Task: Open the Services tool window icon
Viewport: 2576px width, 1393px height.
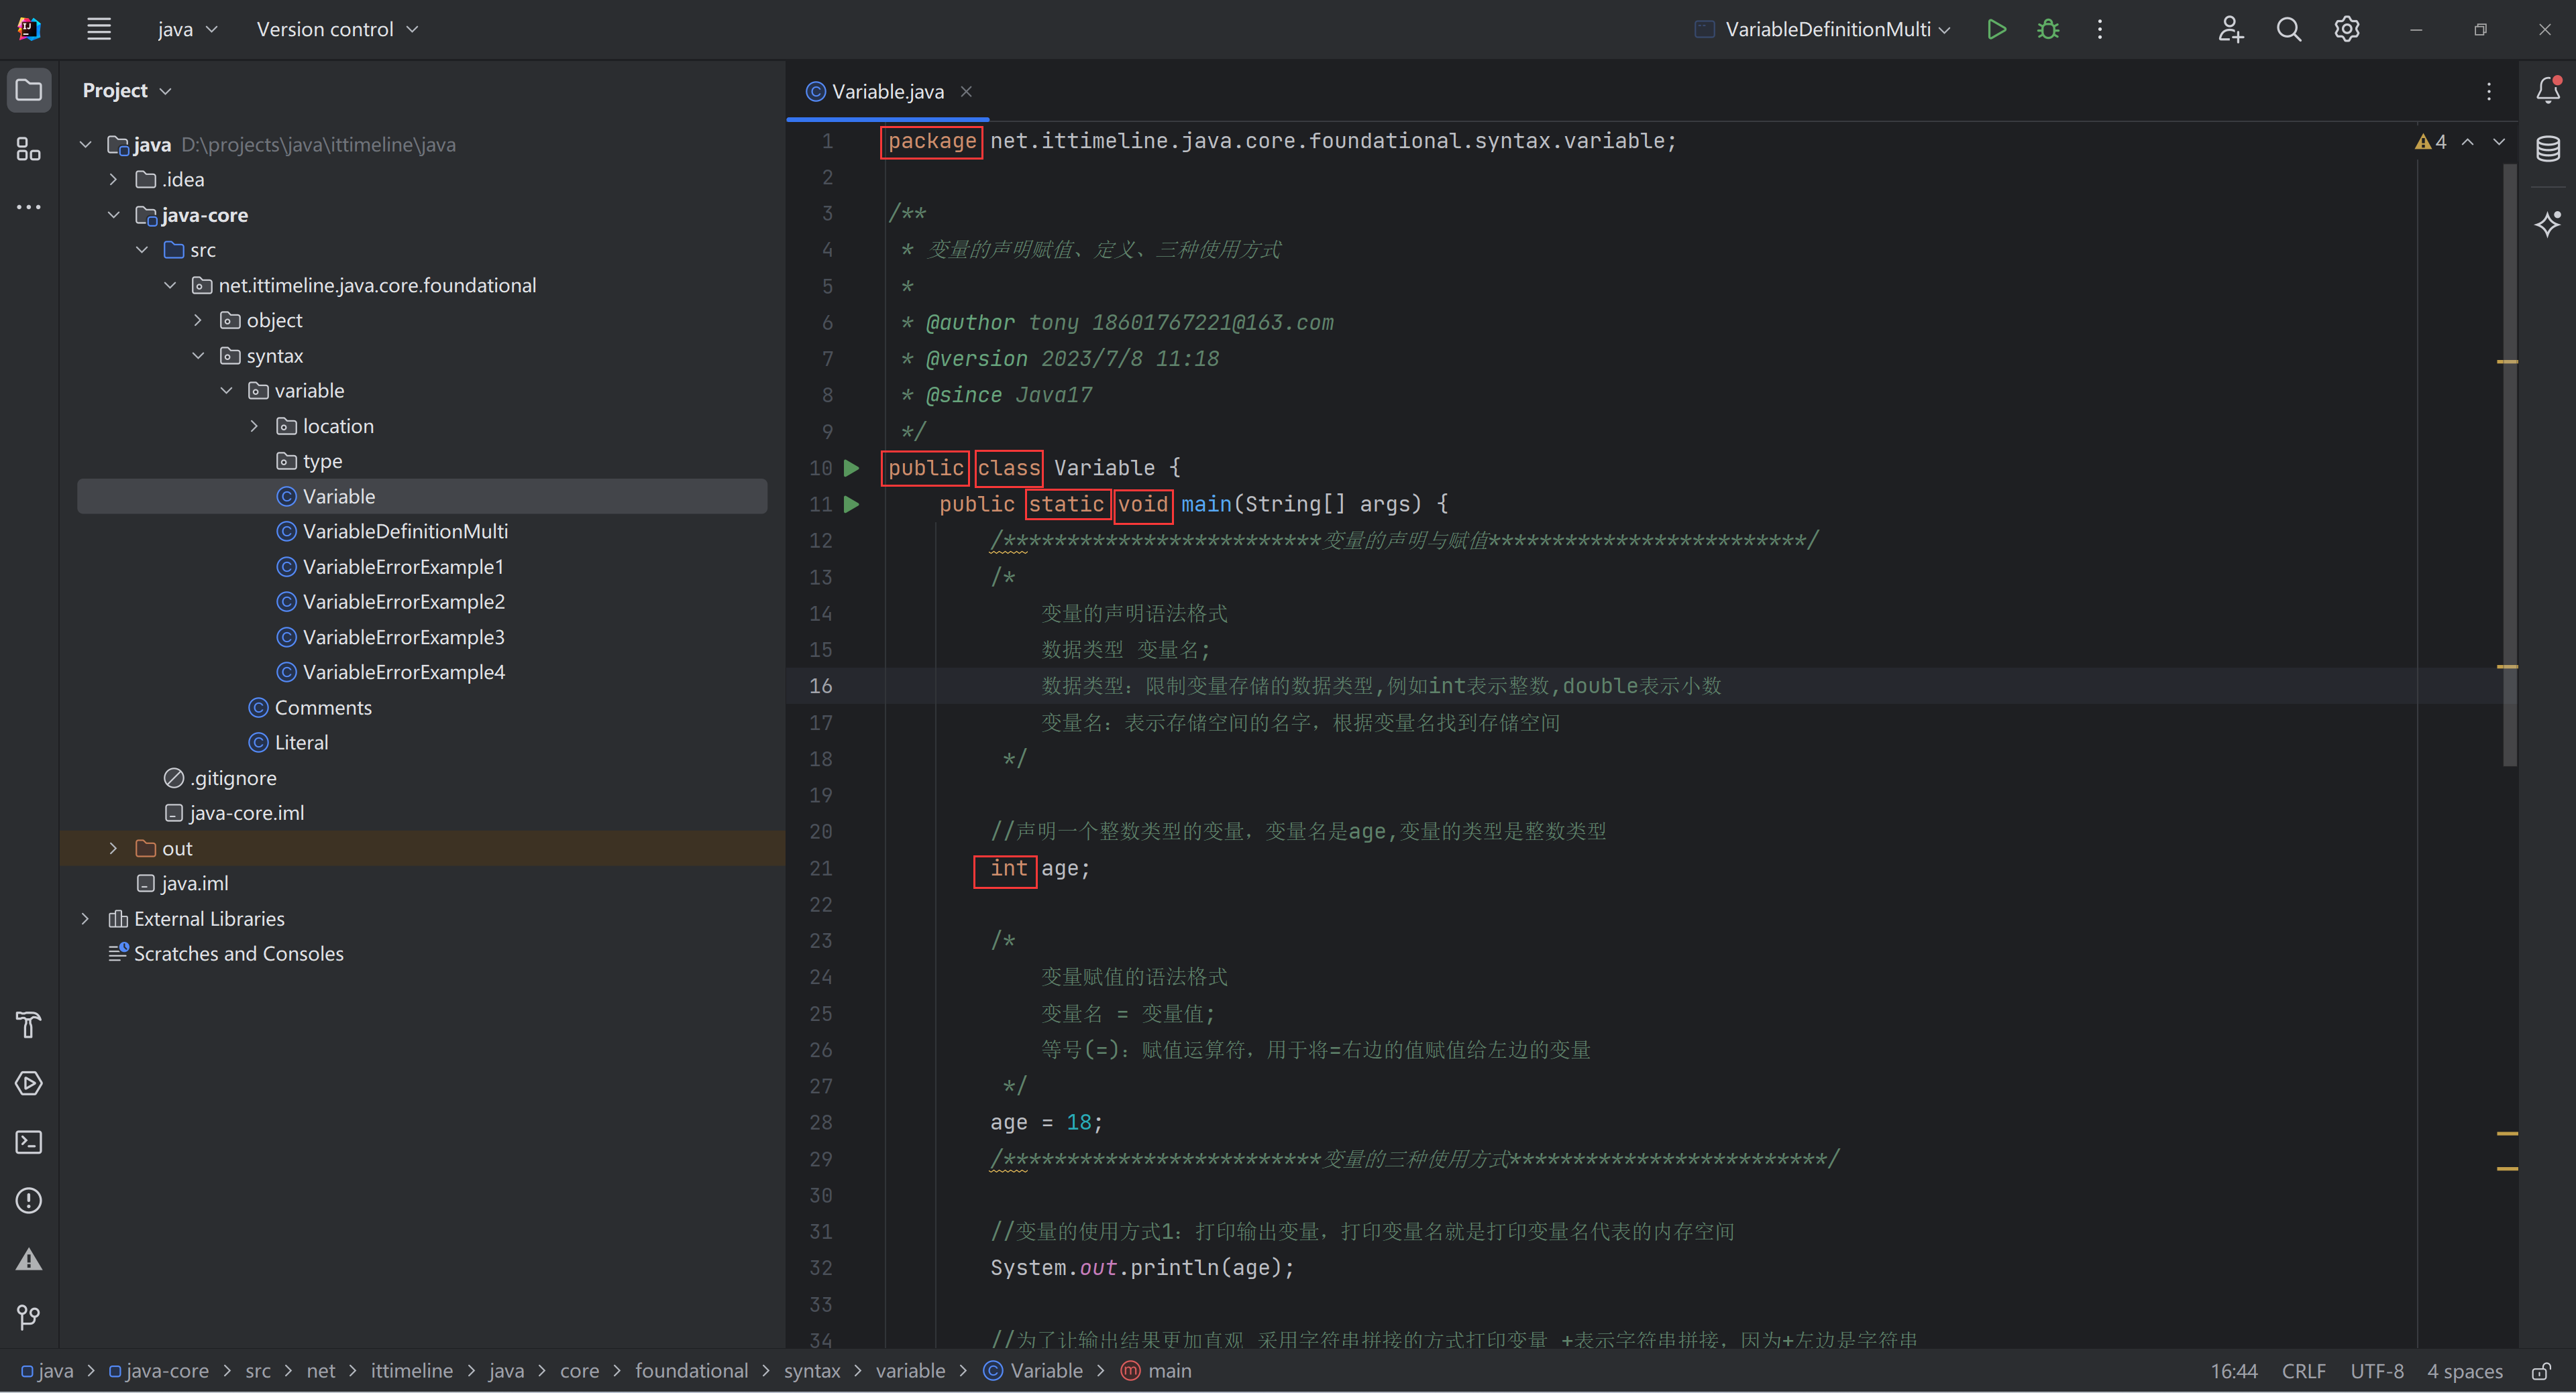Action: tap(29, 1083)
